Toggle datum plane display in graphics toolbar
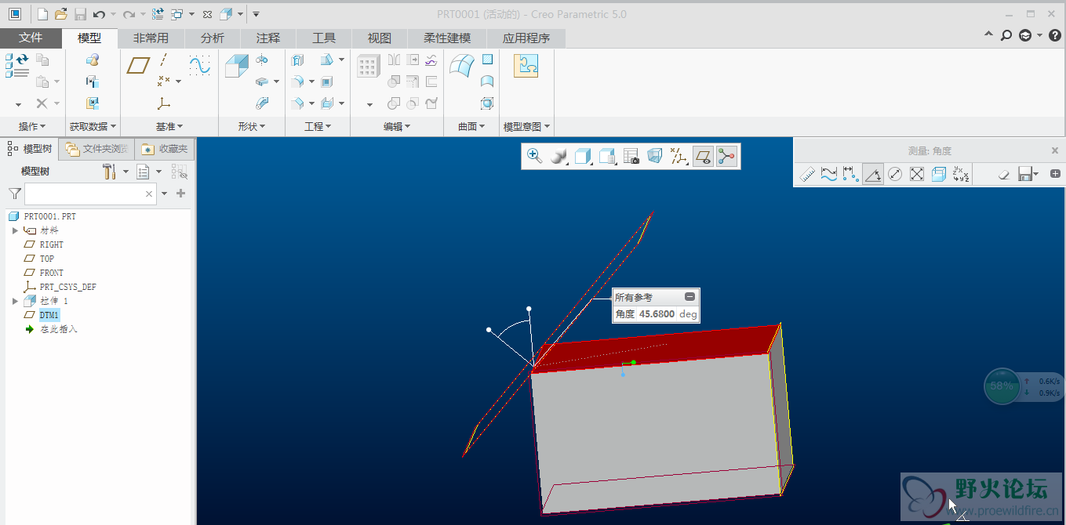The width and height of the screenshot is (1066, 525). [x=703, y=156]
